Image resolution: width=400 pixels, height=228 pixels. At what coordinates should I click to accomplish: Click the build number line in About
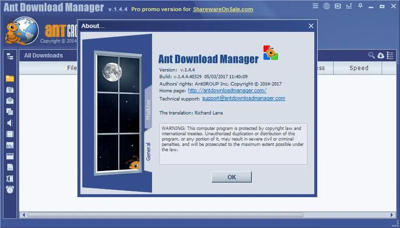[x=203, y=77]
